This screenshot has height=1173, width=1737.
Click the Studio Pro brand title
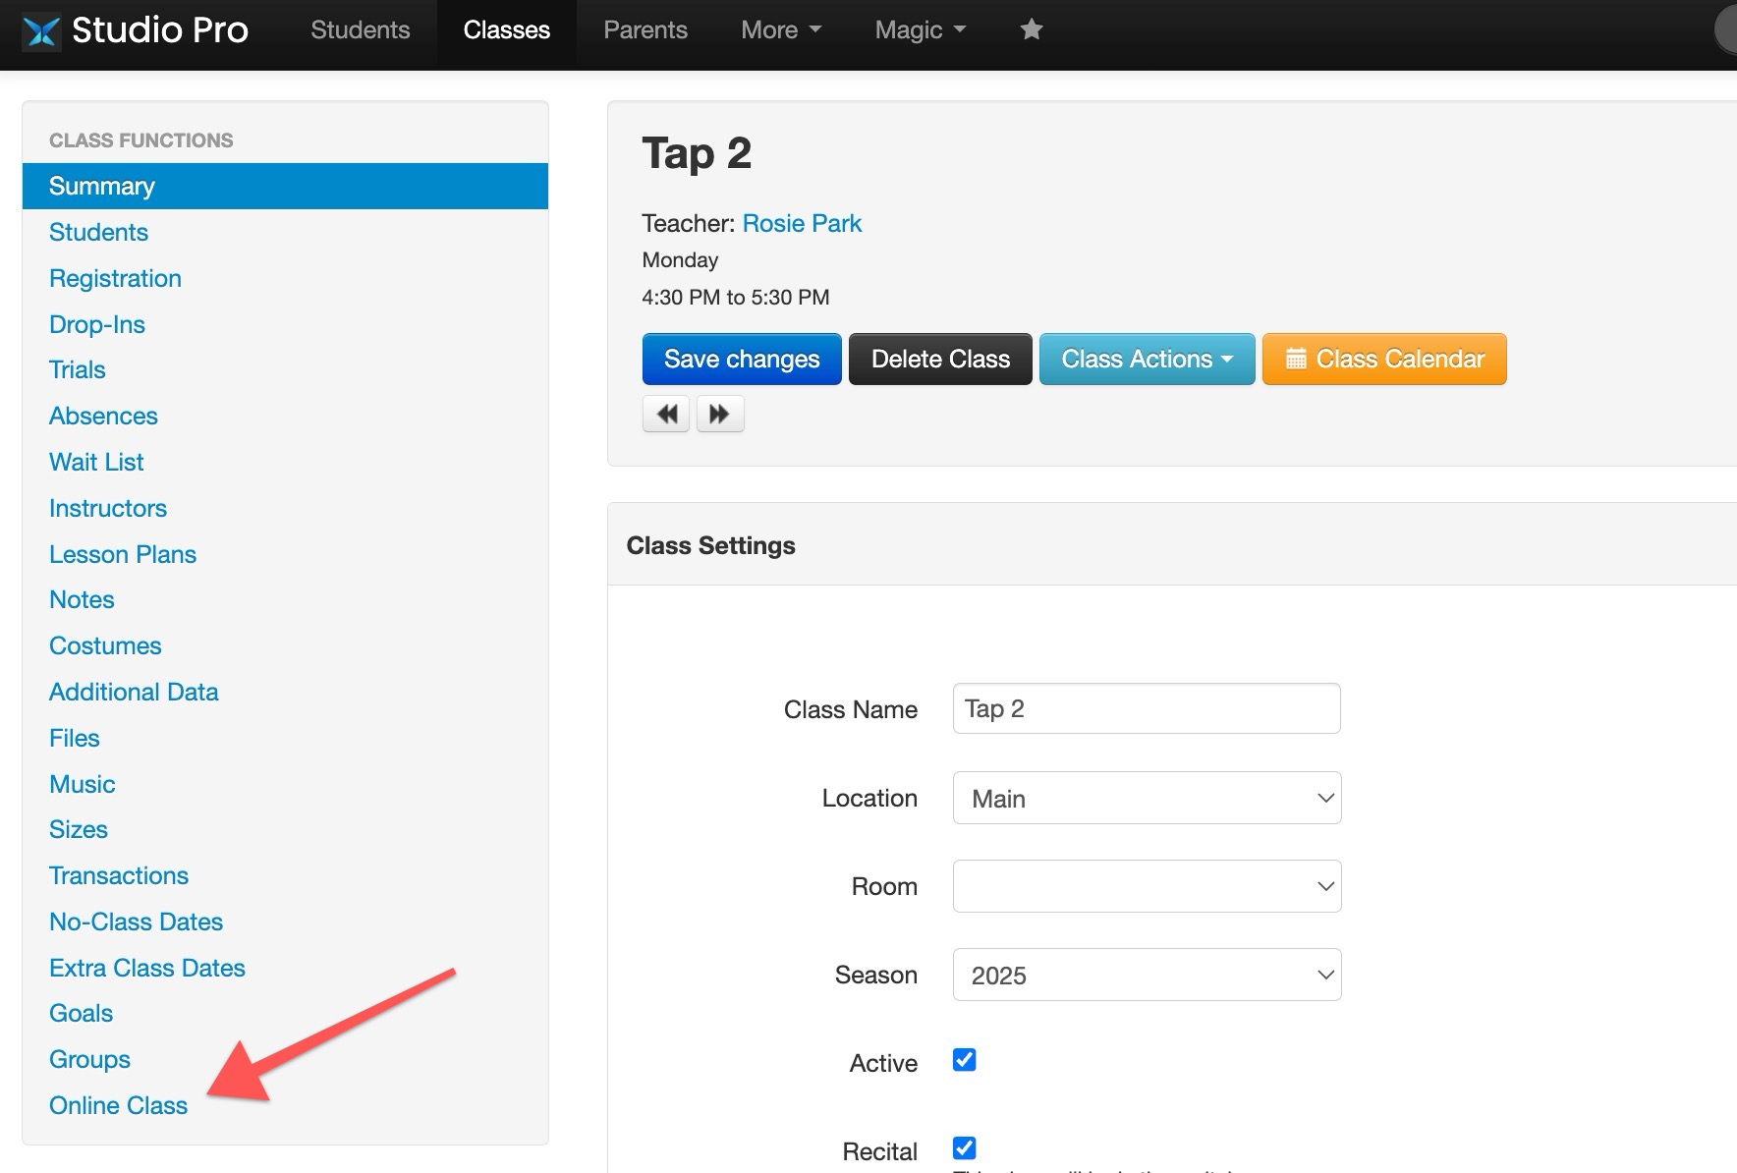pos(160,30)
